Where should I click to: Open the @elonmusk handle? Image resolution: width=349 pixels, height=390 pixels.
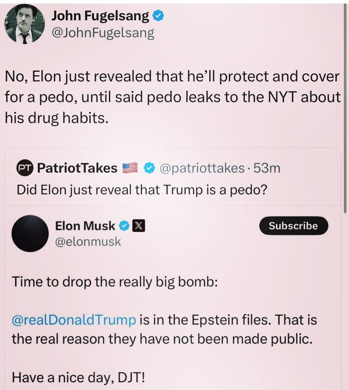[x=88, y=241]
